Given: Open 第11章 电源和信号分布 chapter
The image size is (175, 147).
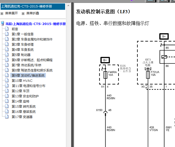Looking at the screenshot, I should point(29,86).
